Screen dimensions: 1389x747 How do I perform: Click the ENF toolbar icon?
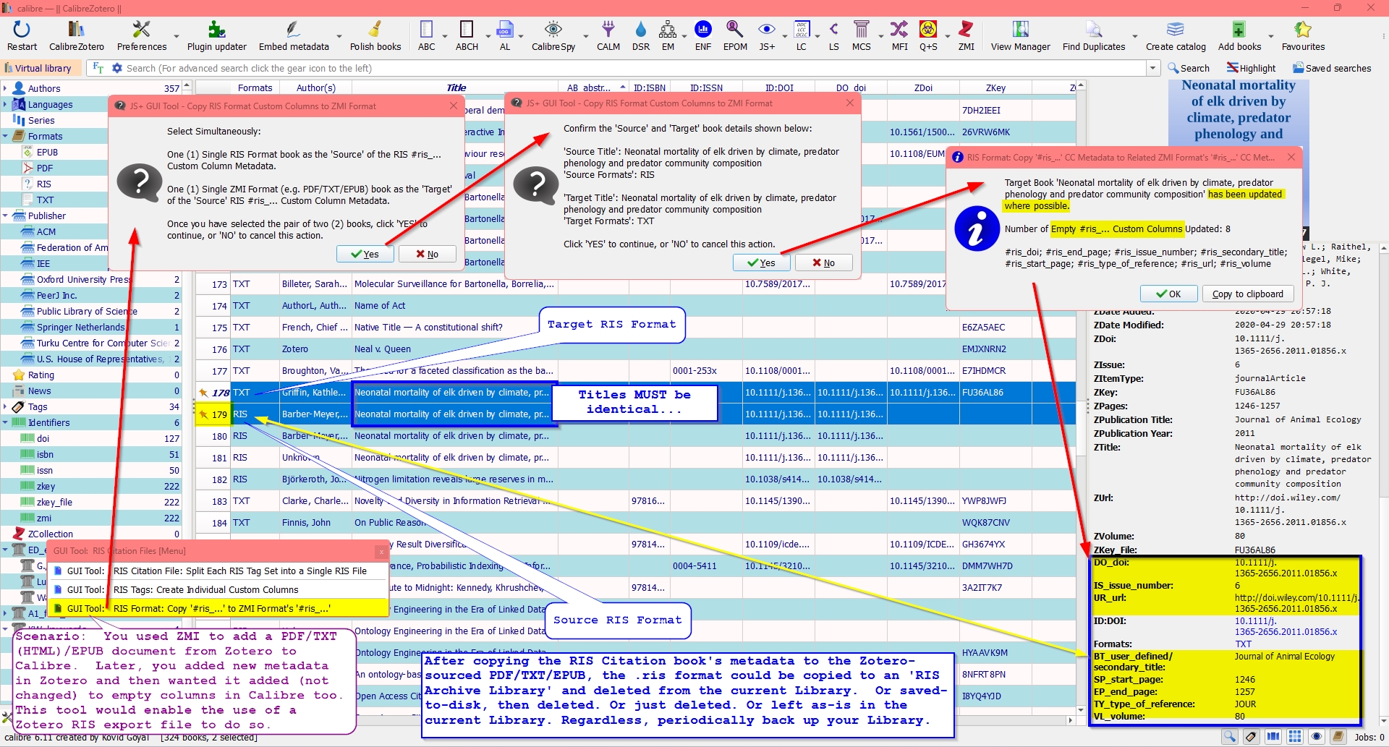coord(703,30)
